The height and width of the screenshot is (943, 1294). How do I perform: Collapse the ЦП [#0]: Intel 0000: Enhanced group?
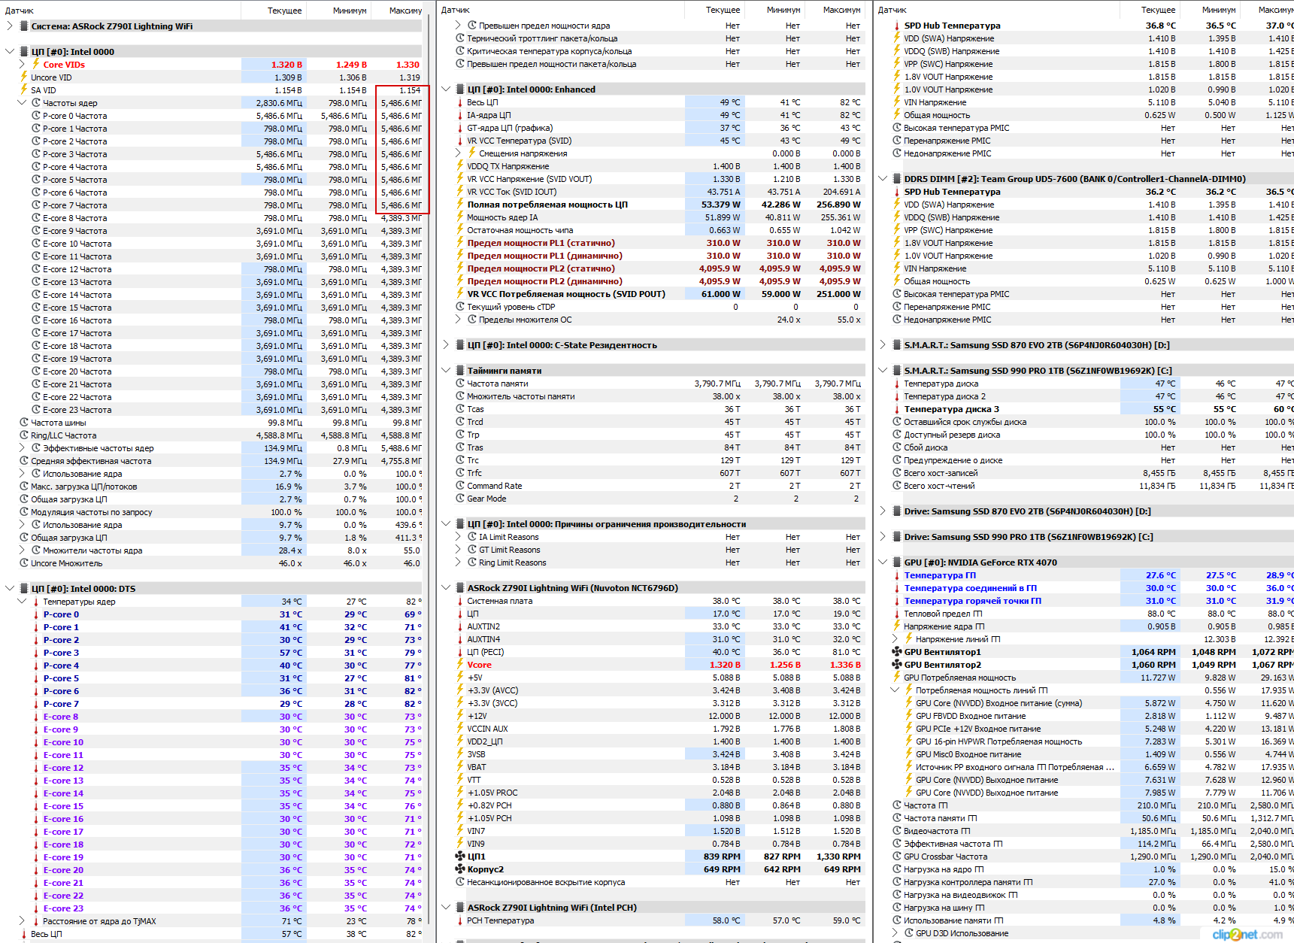446,89
